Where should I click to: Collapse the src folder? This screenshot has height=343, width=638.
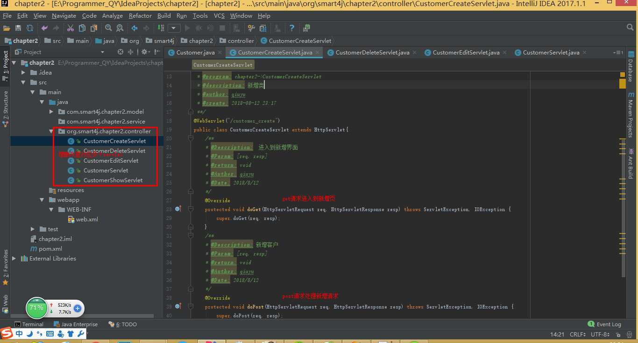click(24, 82)
